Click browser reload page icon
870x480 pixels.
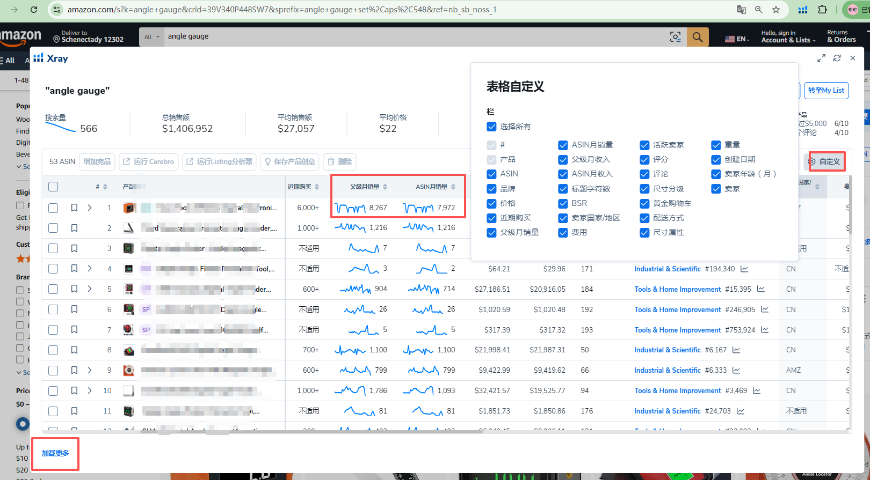coord(34,10)
